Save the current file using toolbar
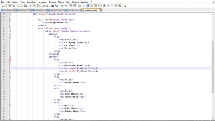 coord(10,6)
